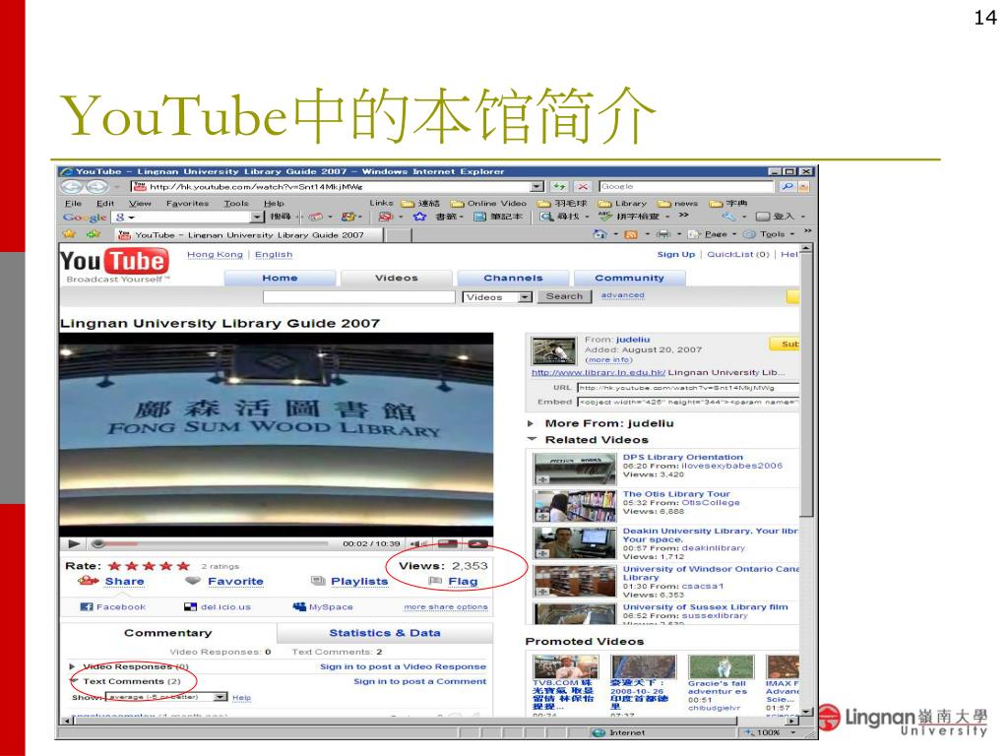Click the browser Back arrow button
Image resolution: width=1008 pixels, height=756 pixels.
coord(71,186)
